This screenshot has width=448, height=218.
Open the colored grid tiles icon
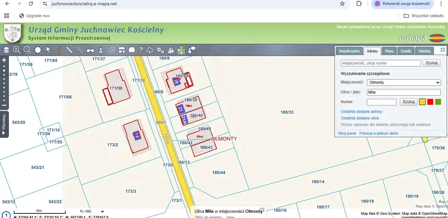[x=181, y=50]
